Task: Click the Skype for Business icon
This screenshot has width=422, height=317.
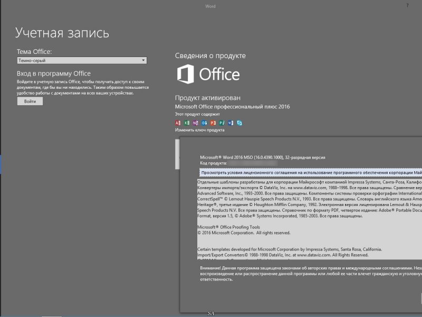Action: [239, 123]
